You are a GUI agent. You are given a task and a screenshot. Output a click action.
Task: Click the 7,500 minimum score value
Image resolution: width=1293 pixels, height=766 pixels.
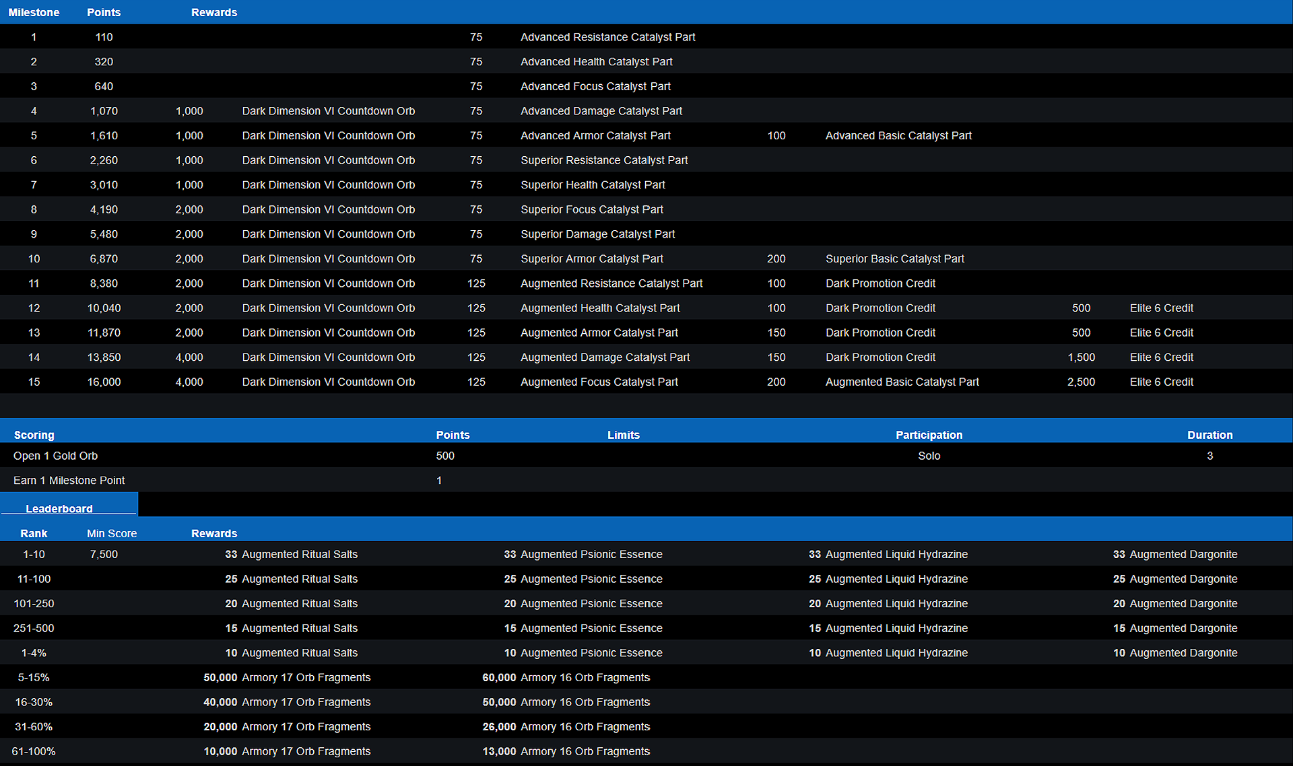[104, 554]
